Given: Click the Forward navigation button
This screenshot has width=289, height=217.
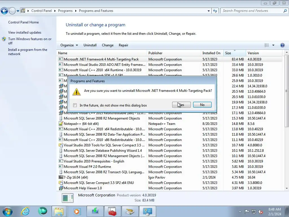Looking at the screenshot, I should pyautogui.click(x=12, y=11).
